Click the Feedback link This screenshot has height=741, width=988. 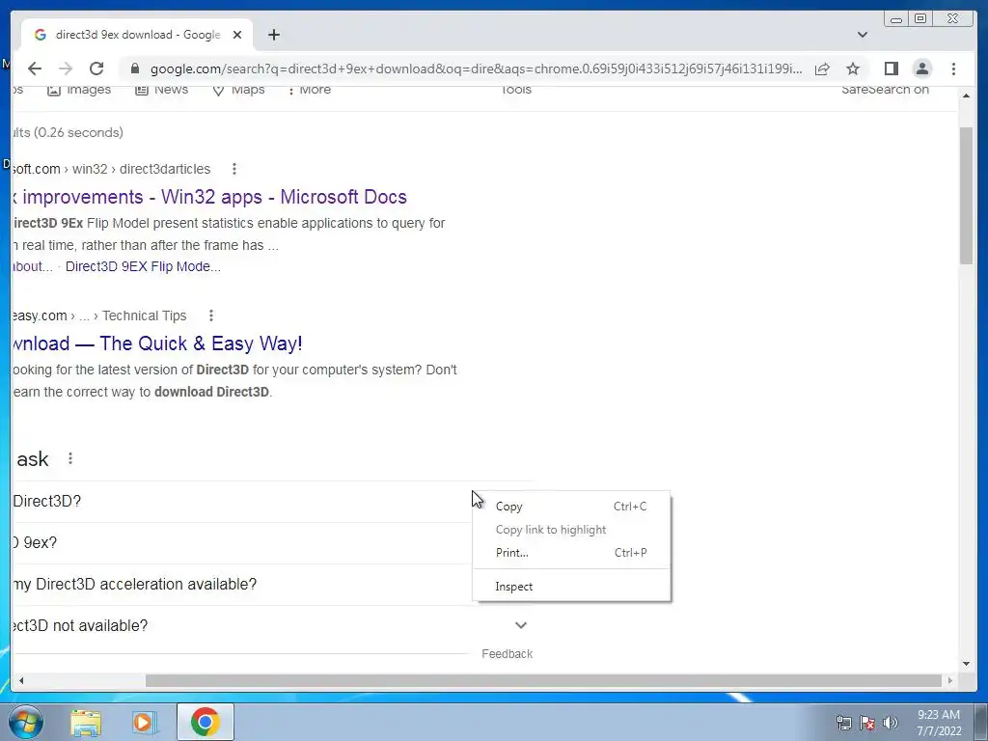(508, 654)
